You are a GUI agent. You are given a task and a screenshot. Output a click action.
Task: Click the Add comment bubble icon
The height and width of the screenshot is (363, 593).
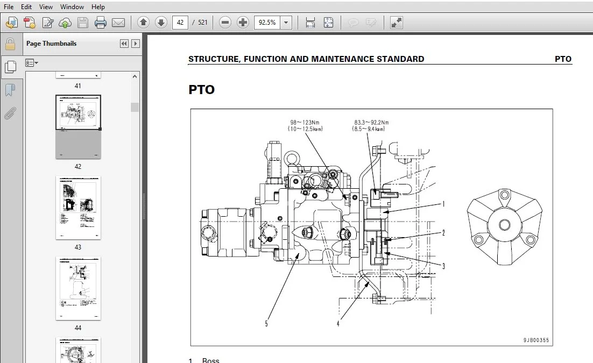pos(353,23)
